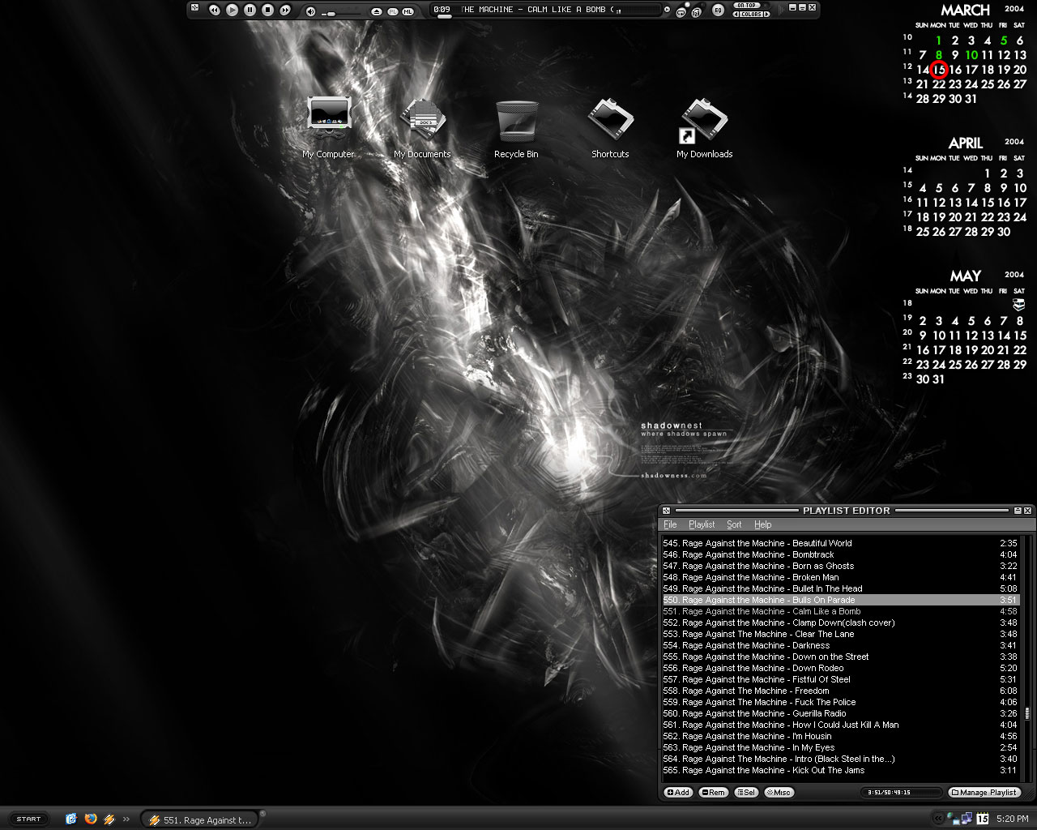Viewport: 1037px width, 830px height.
Task: Click the Misc button in Playlist Editor
Action: coord(779,793)
